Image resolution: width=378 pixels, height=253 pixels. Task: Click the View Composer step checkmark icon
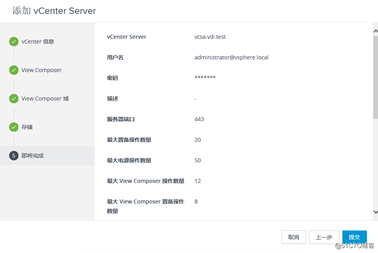14,70
